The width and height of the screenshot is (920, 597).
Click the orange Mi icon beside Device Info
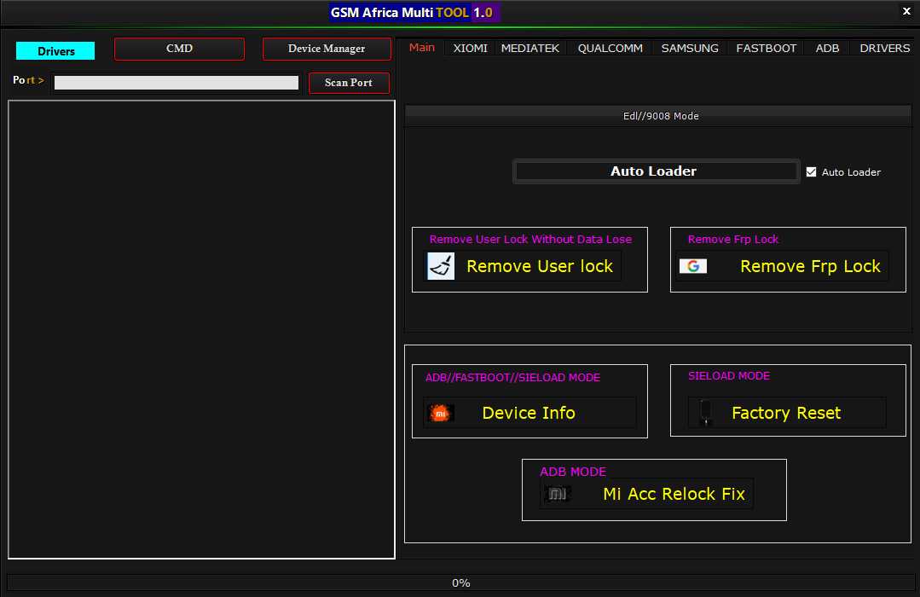[x=441, y=414]
